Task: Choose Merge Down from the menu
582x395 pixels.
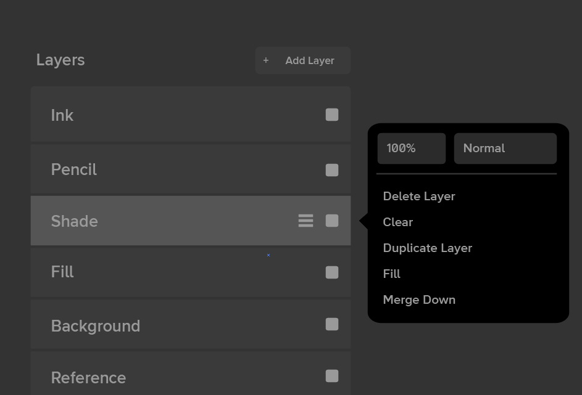Action: [419, 299]
